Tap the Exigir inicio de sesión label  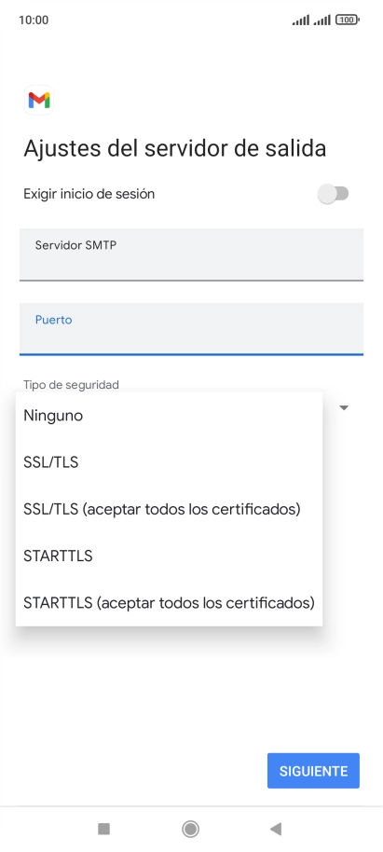(x=89, y=194)
